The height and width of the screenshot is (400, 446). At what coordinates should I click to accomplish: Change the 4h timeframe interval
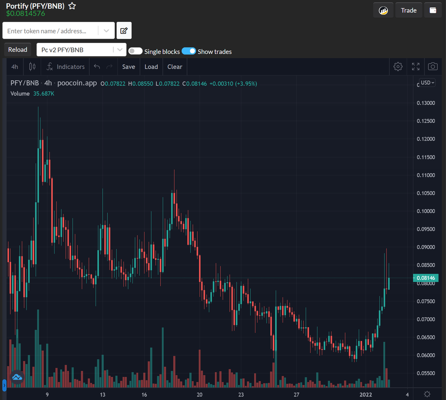[14, 67]
